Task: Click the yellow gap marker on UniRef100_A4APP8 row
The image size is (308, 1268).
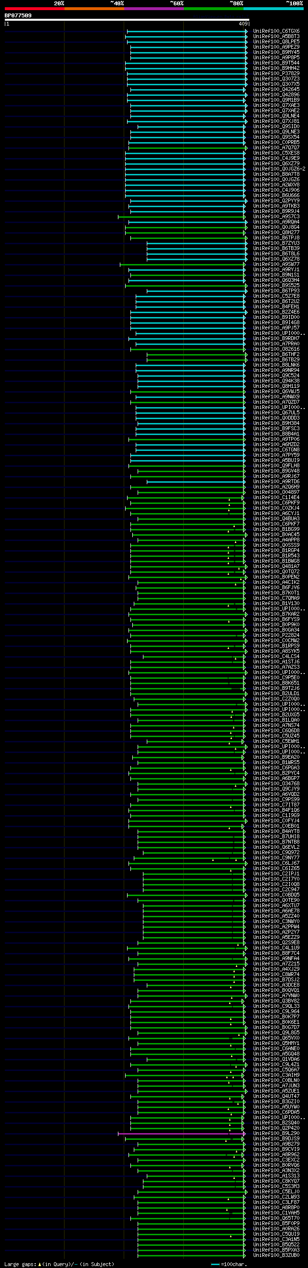Action: (236, 542)
